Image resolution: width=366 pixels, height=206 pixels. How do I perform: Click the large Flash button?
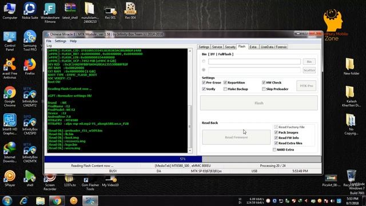(x=259, y=103)
